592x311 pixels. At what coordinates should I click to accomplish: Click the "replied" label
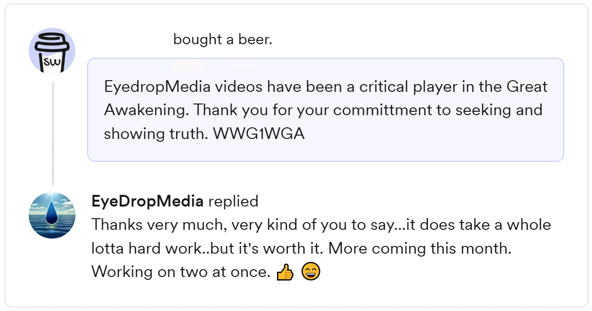(x=233, y=201)
